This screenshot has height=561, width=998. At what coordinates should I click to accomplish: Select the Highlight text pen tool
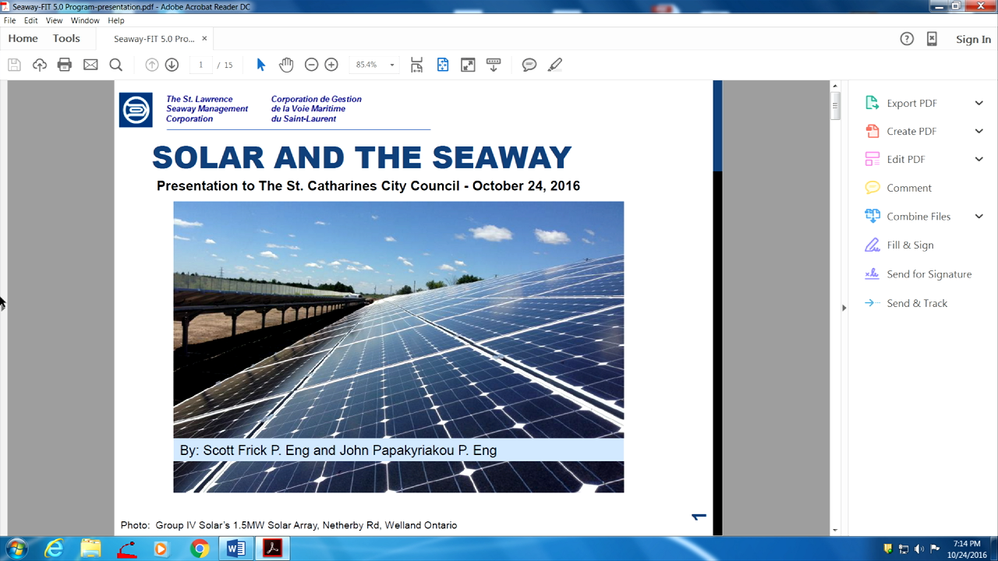coord(555,65)
